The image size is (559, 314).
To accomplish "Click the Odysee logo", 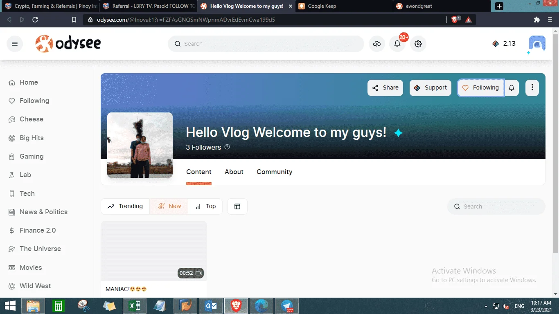I will click(x=68, y=44).
